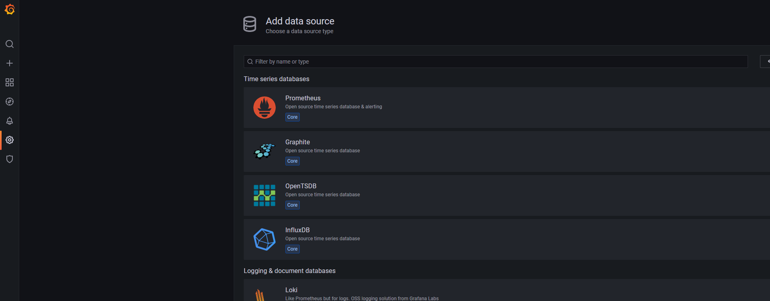770x301 pixels.
Task: Click the Graphite logo icon
Action: point(265,151)
